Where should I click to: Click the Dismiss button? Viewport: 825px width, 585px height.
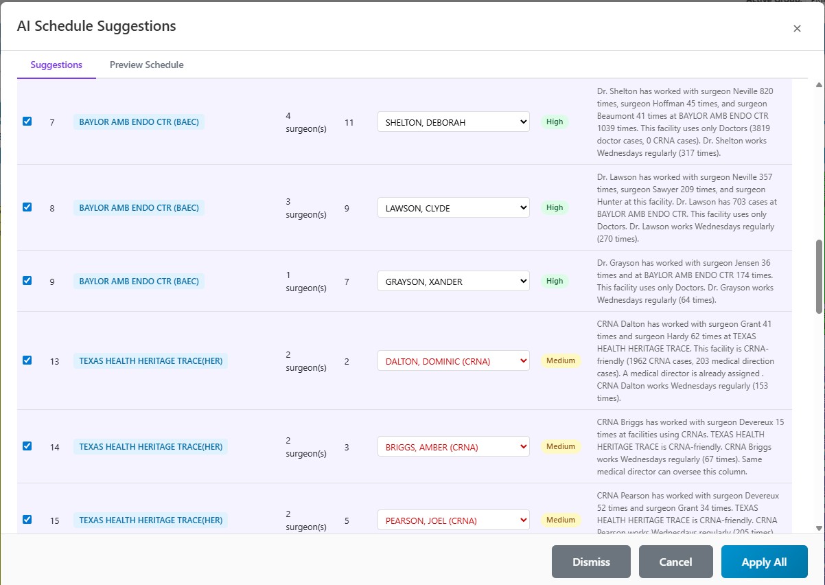590,562
